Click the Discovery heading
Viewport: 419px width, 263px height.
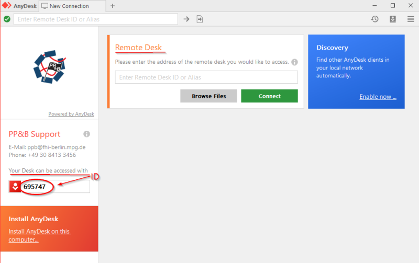pos(332,48)
